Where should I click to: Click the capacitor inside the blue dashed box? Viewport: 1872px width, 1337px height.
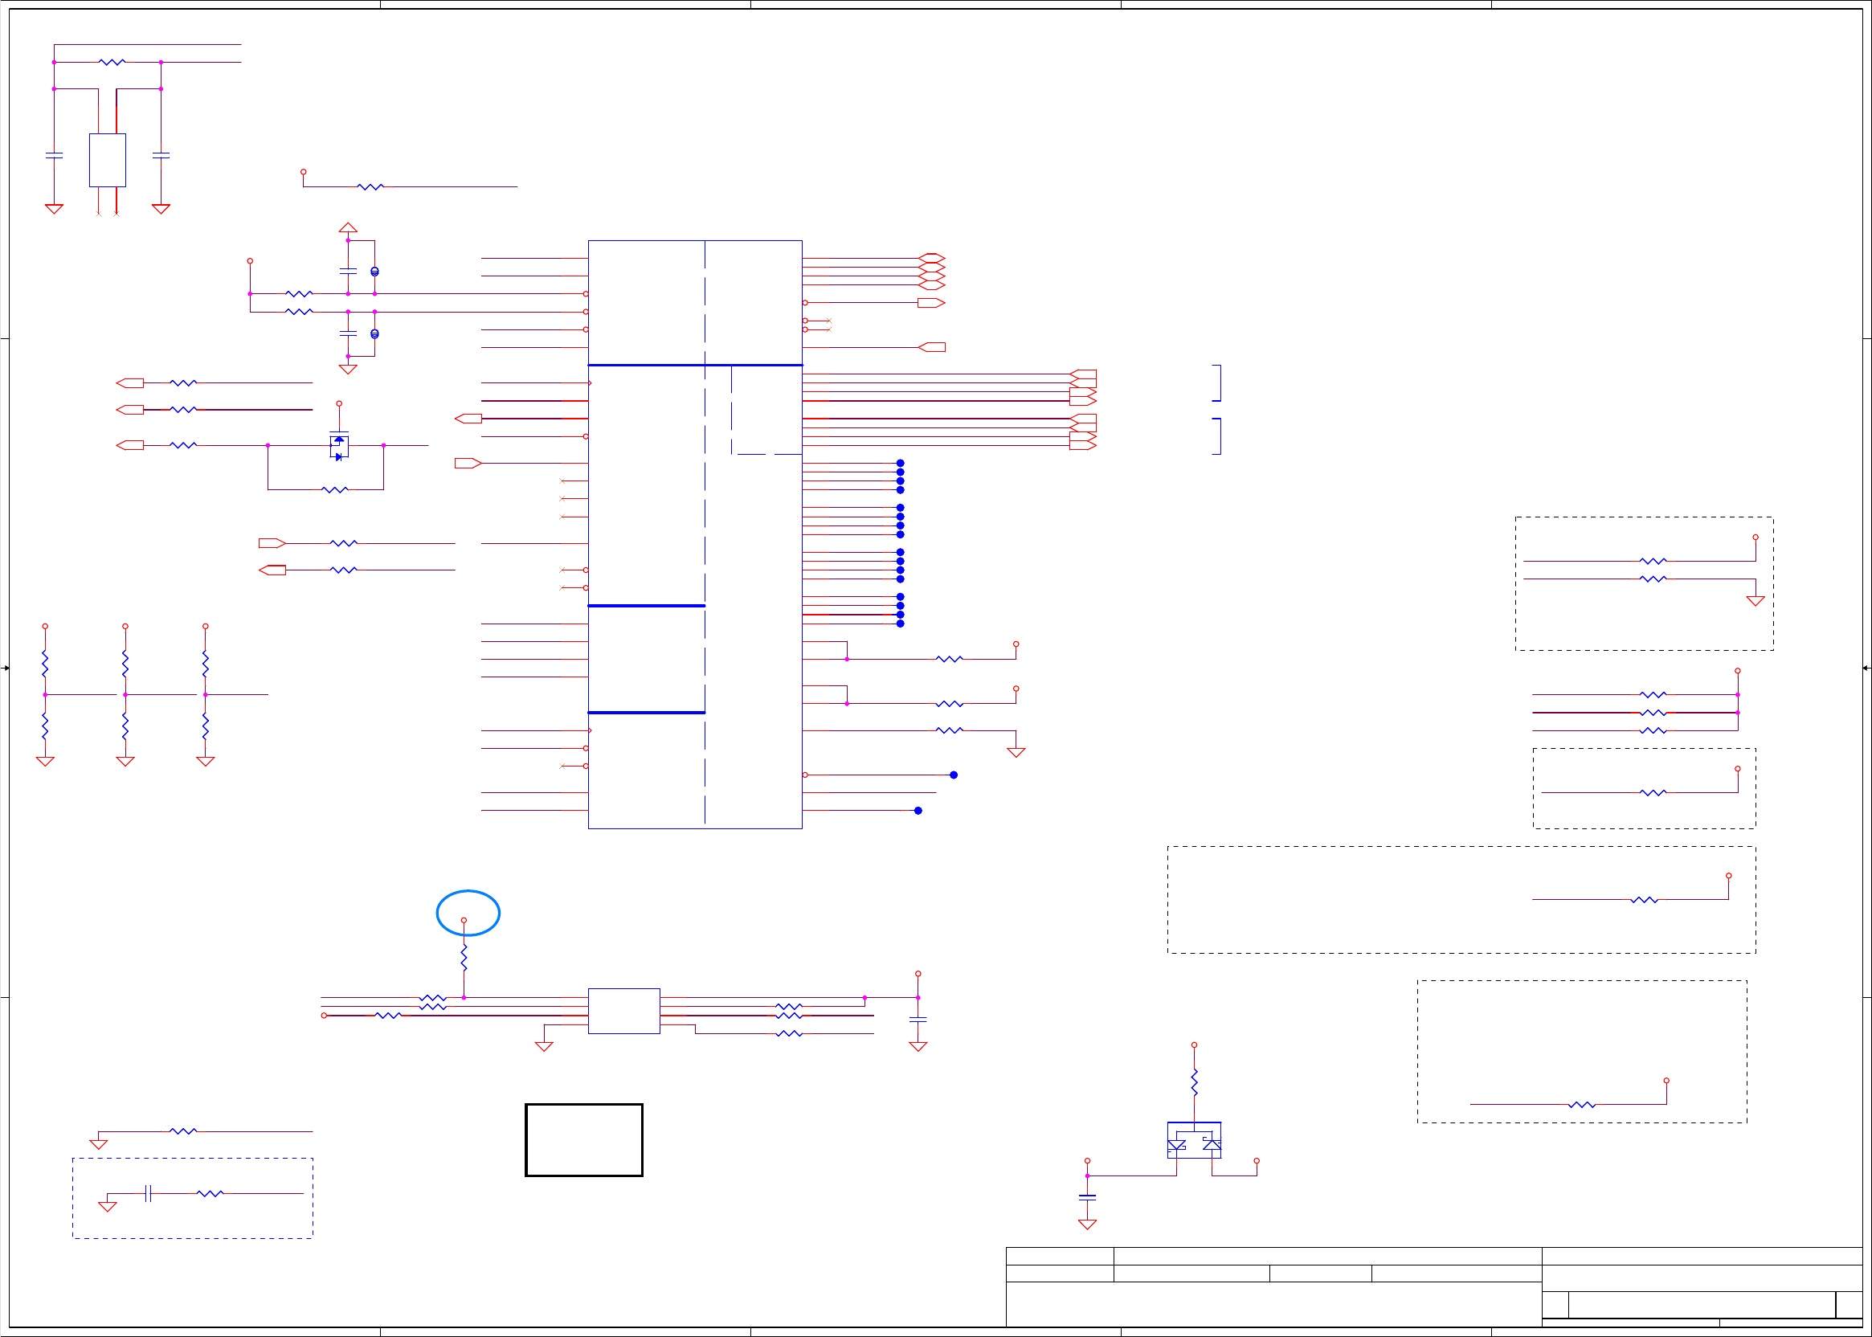[148, 1194]
